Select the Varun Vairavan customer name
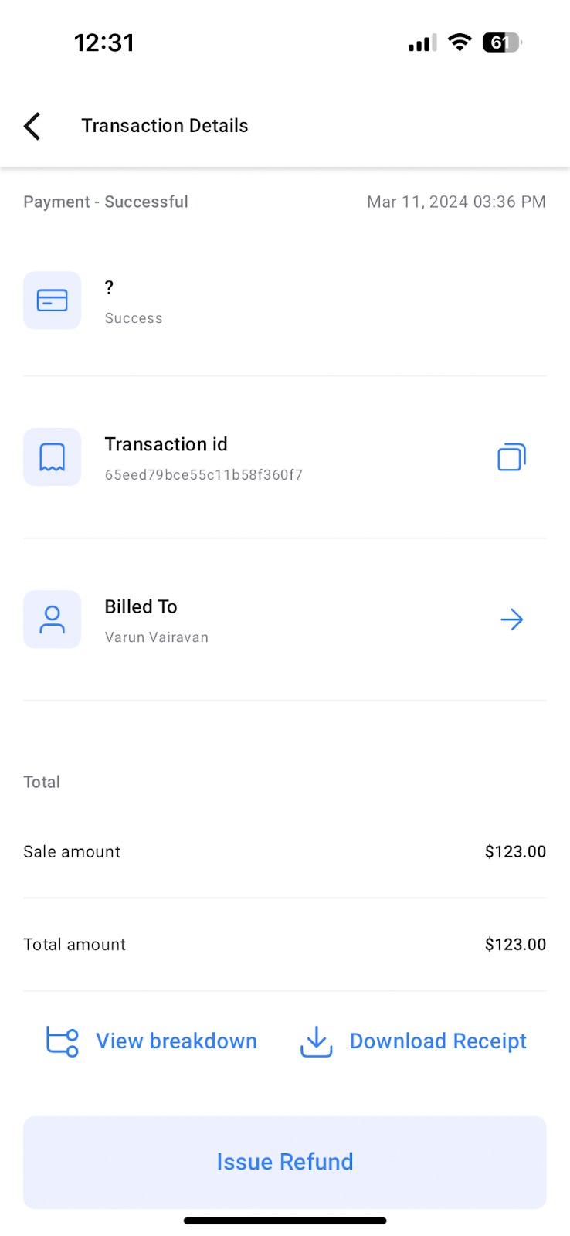Viewport: 570px width, 1236px height. [157, 637]
